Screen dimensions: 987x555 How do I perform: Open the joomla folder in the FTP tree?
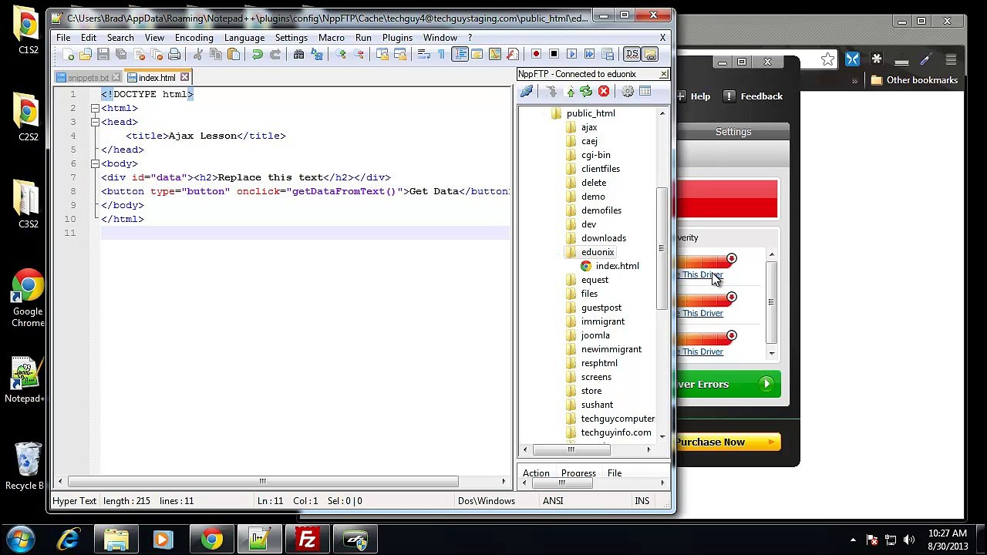[595, 335]
